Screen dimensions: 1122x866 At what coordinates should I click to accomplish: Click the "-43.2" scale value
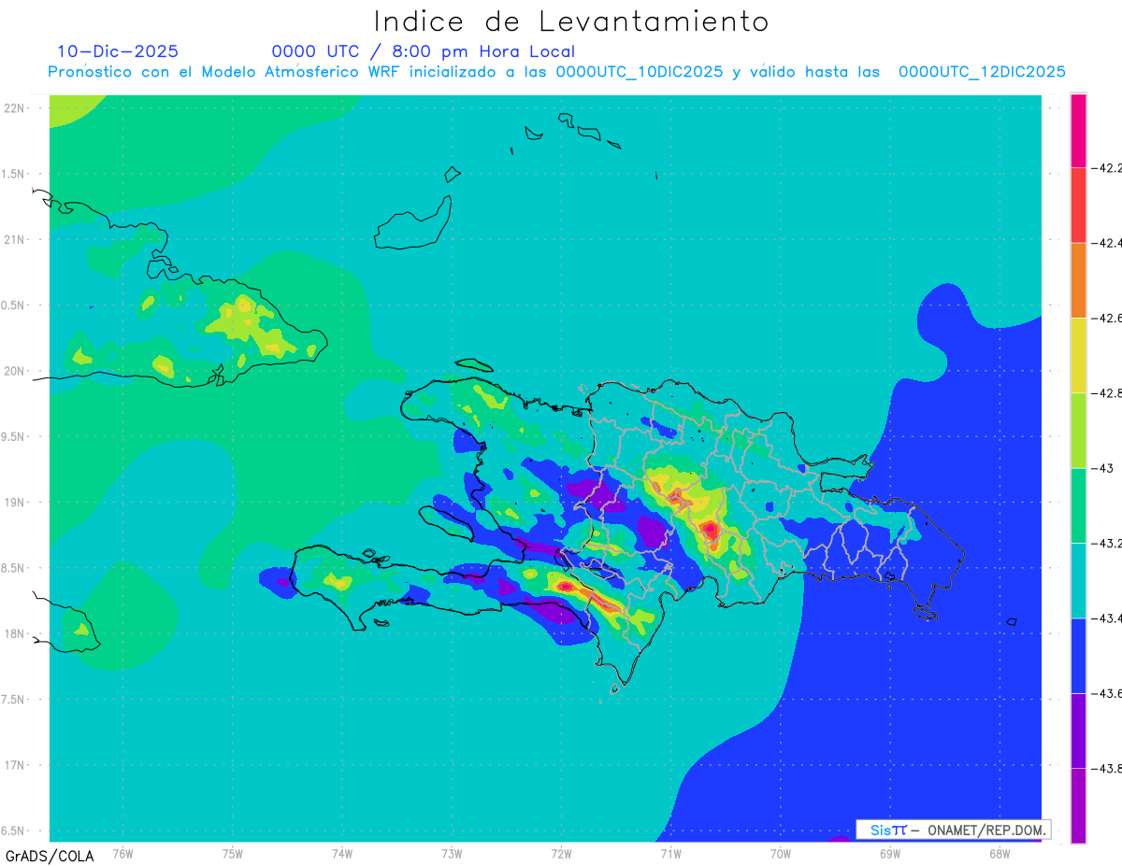pyautogui.click(x=1106, y=543)
